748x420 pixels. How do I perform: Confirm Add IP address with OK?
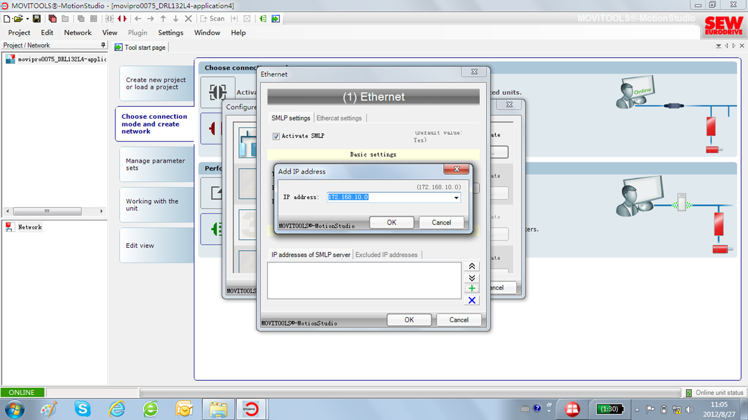(391, 222)
